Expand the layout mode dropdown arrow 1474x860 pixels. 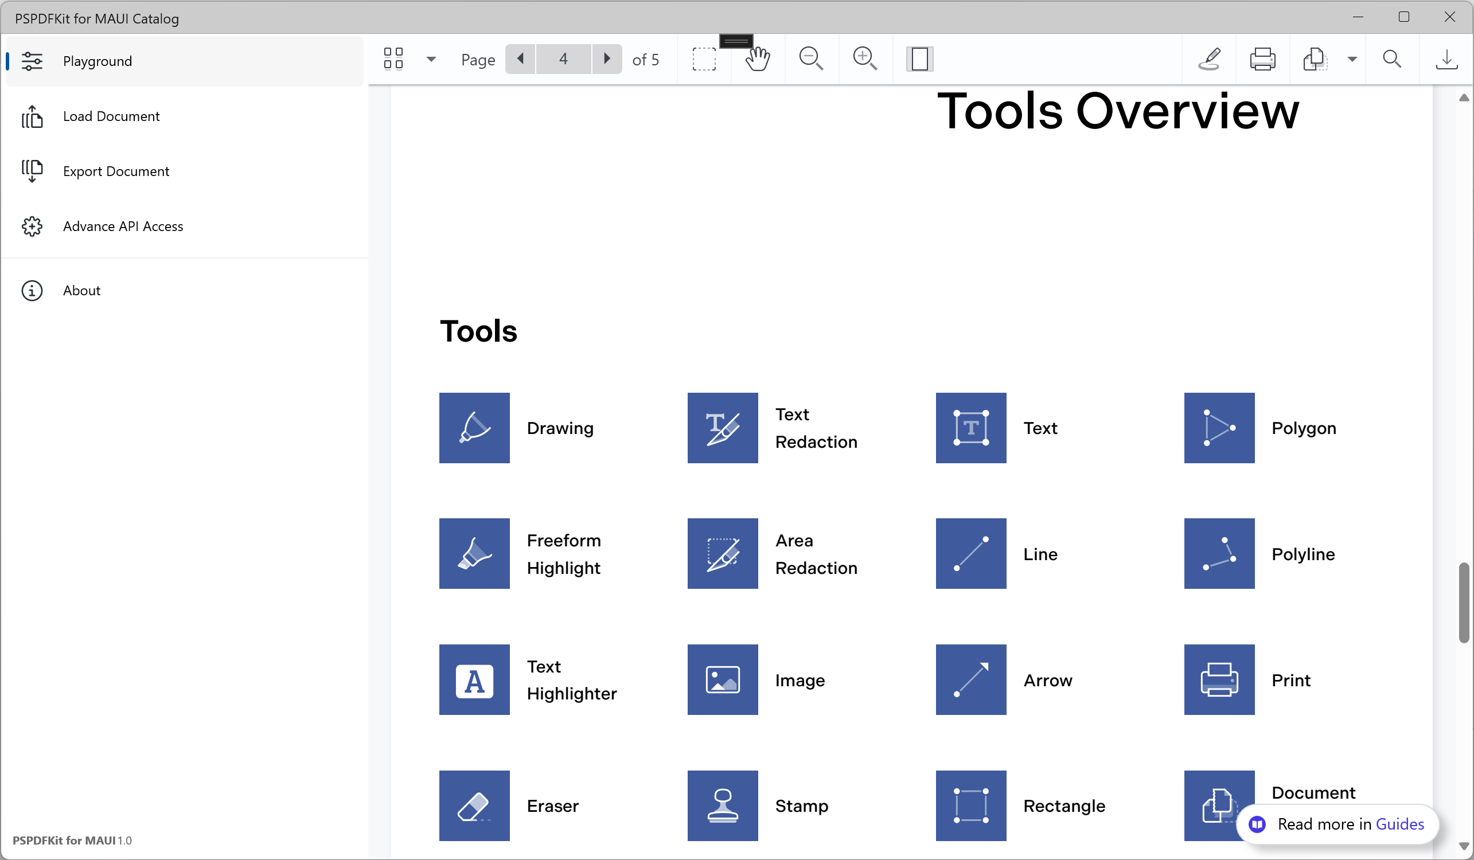(x=431, y=59)
